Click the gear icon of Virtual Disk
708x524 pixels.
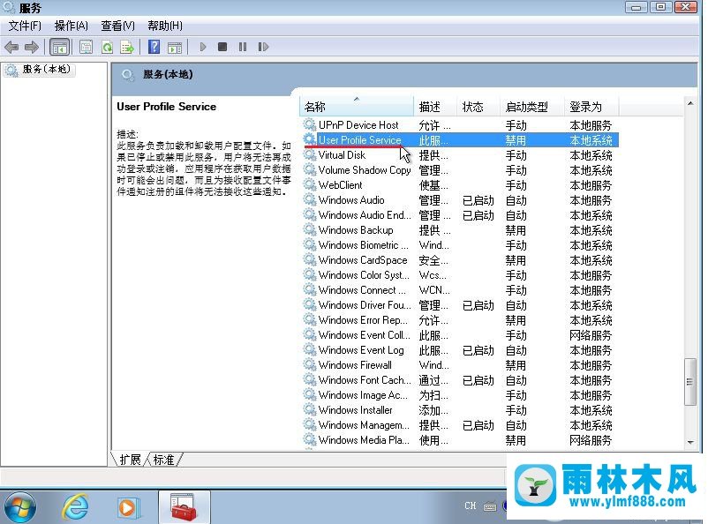tap(309, 154)
